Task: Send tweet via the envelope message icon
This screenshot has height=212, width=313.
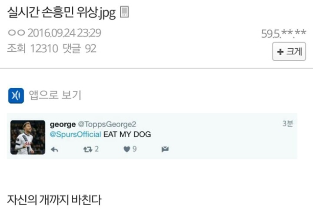Action: (x=165, y=149)
